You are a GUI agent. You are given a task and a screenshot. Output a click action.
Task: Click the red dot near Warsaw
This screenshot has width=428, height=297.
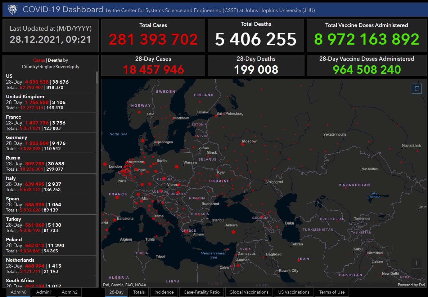(177, 167)
